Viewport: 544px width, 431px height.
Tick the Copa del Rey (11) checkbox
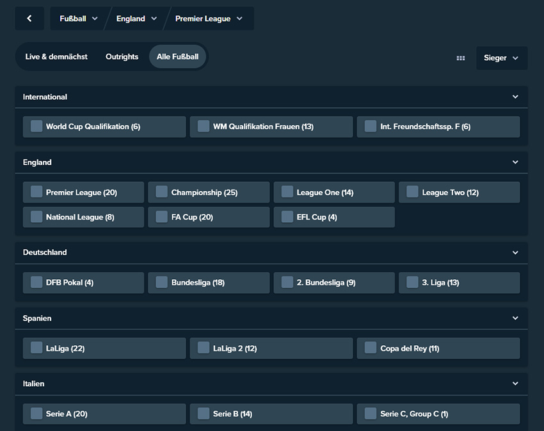(371, 348)
